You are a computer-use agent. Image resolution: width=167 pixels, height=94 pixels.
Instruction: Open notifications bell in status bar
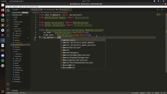[x=165, y=93]
